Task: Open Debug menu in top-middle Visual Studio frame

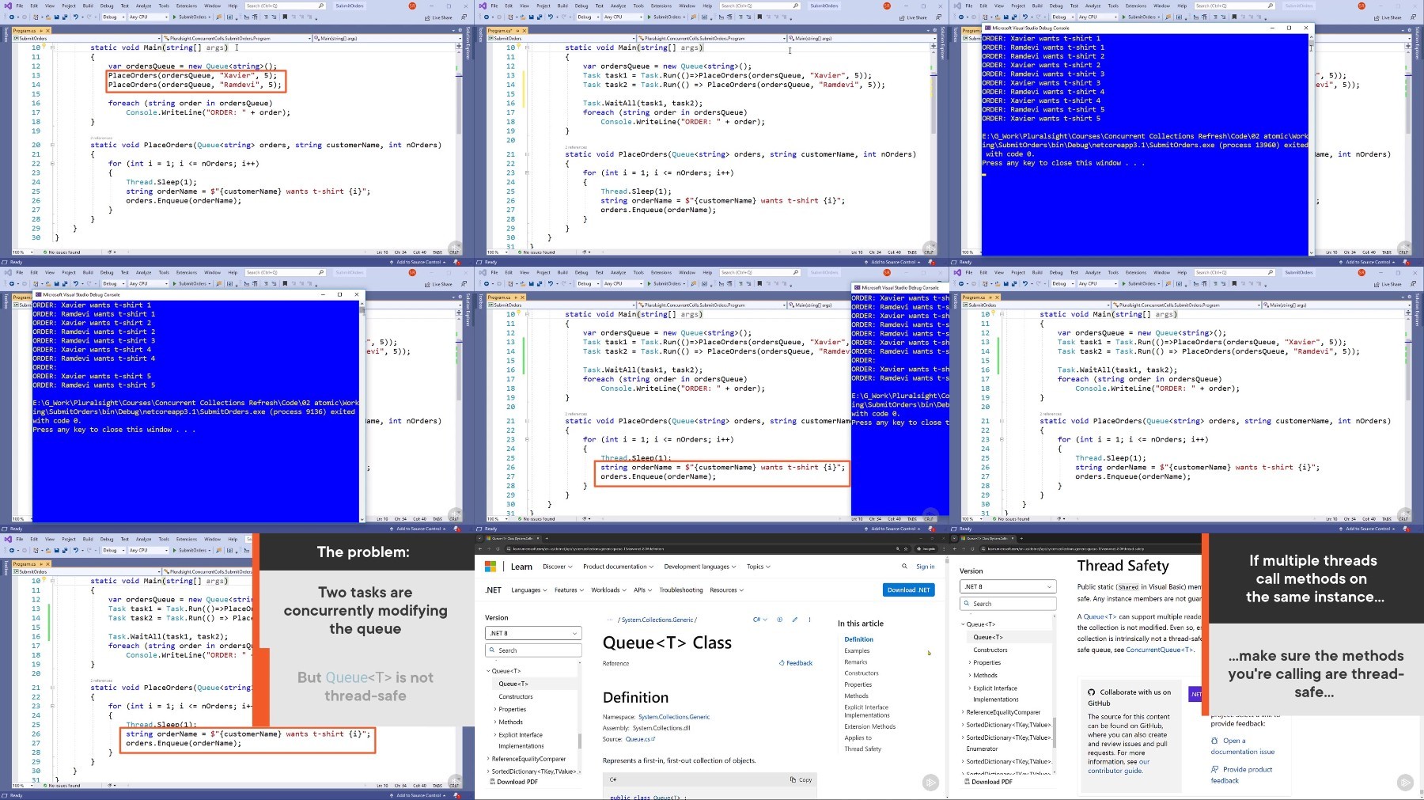Action: (x=581, y=6)
